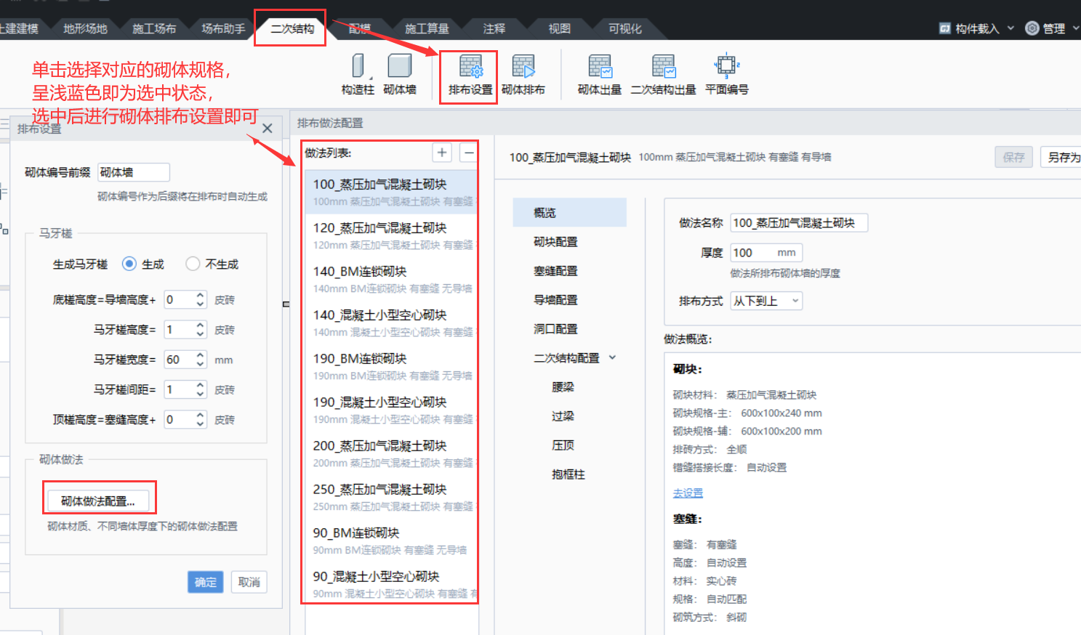This screenshot has width=1081, height=635.
Task: Switch to the 场布助手 ribbon tab
Action: point(223,28)
